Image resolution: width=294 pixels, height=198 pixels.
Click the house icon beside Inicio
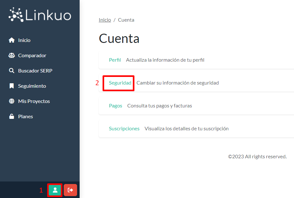[12, 40]
